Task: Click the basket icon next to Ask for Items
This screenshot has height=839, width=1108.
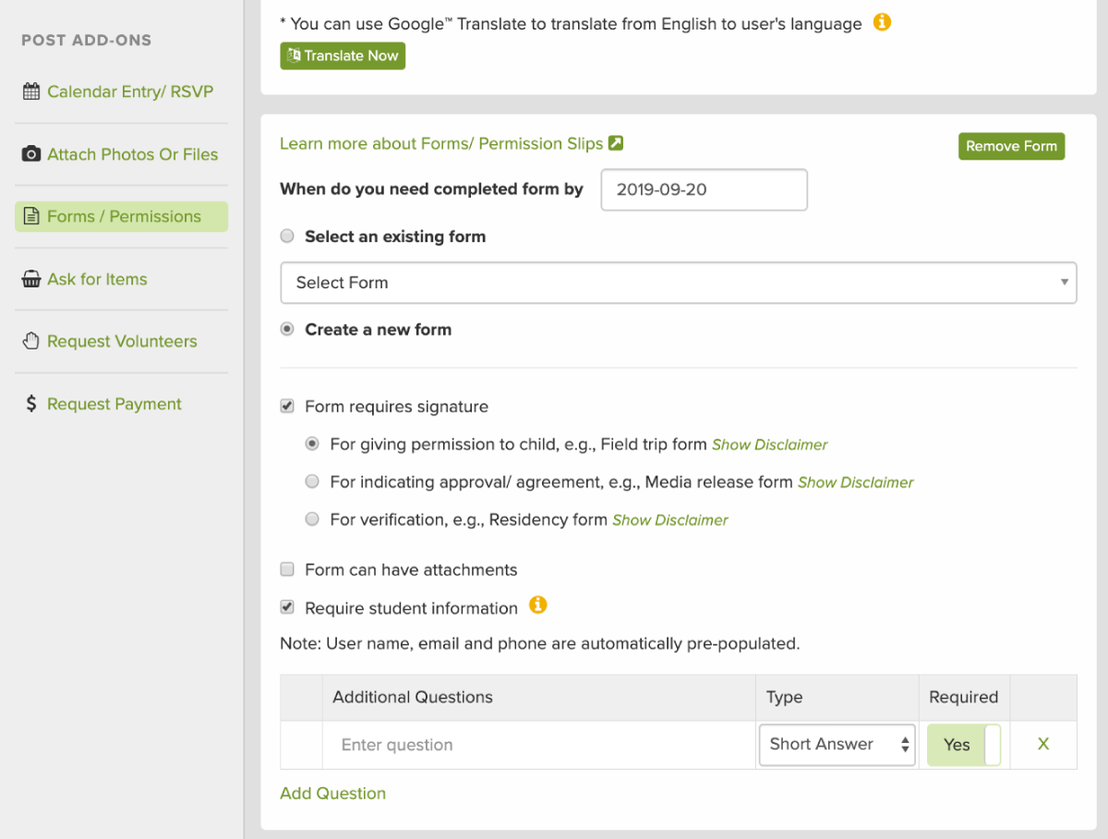Action: click(30, 279)
